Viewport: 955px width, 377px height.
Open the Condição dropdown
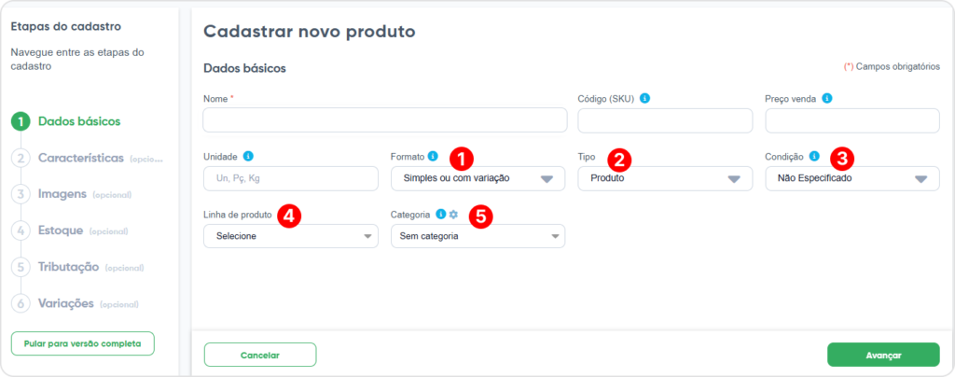coord(851,178)
